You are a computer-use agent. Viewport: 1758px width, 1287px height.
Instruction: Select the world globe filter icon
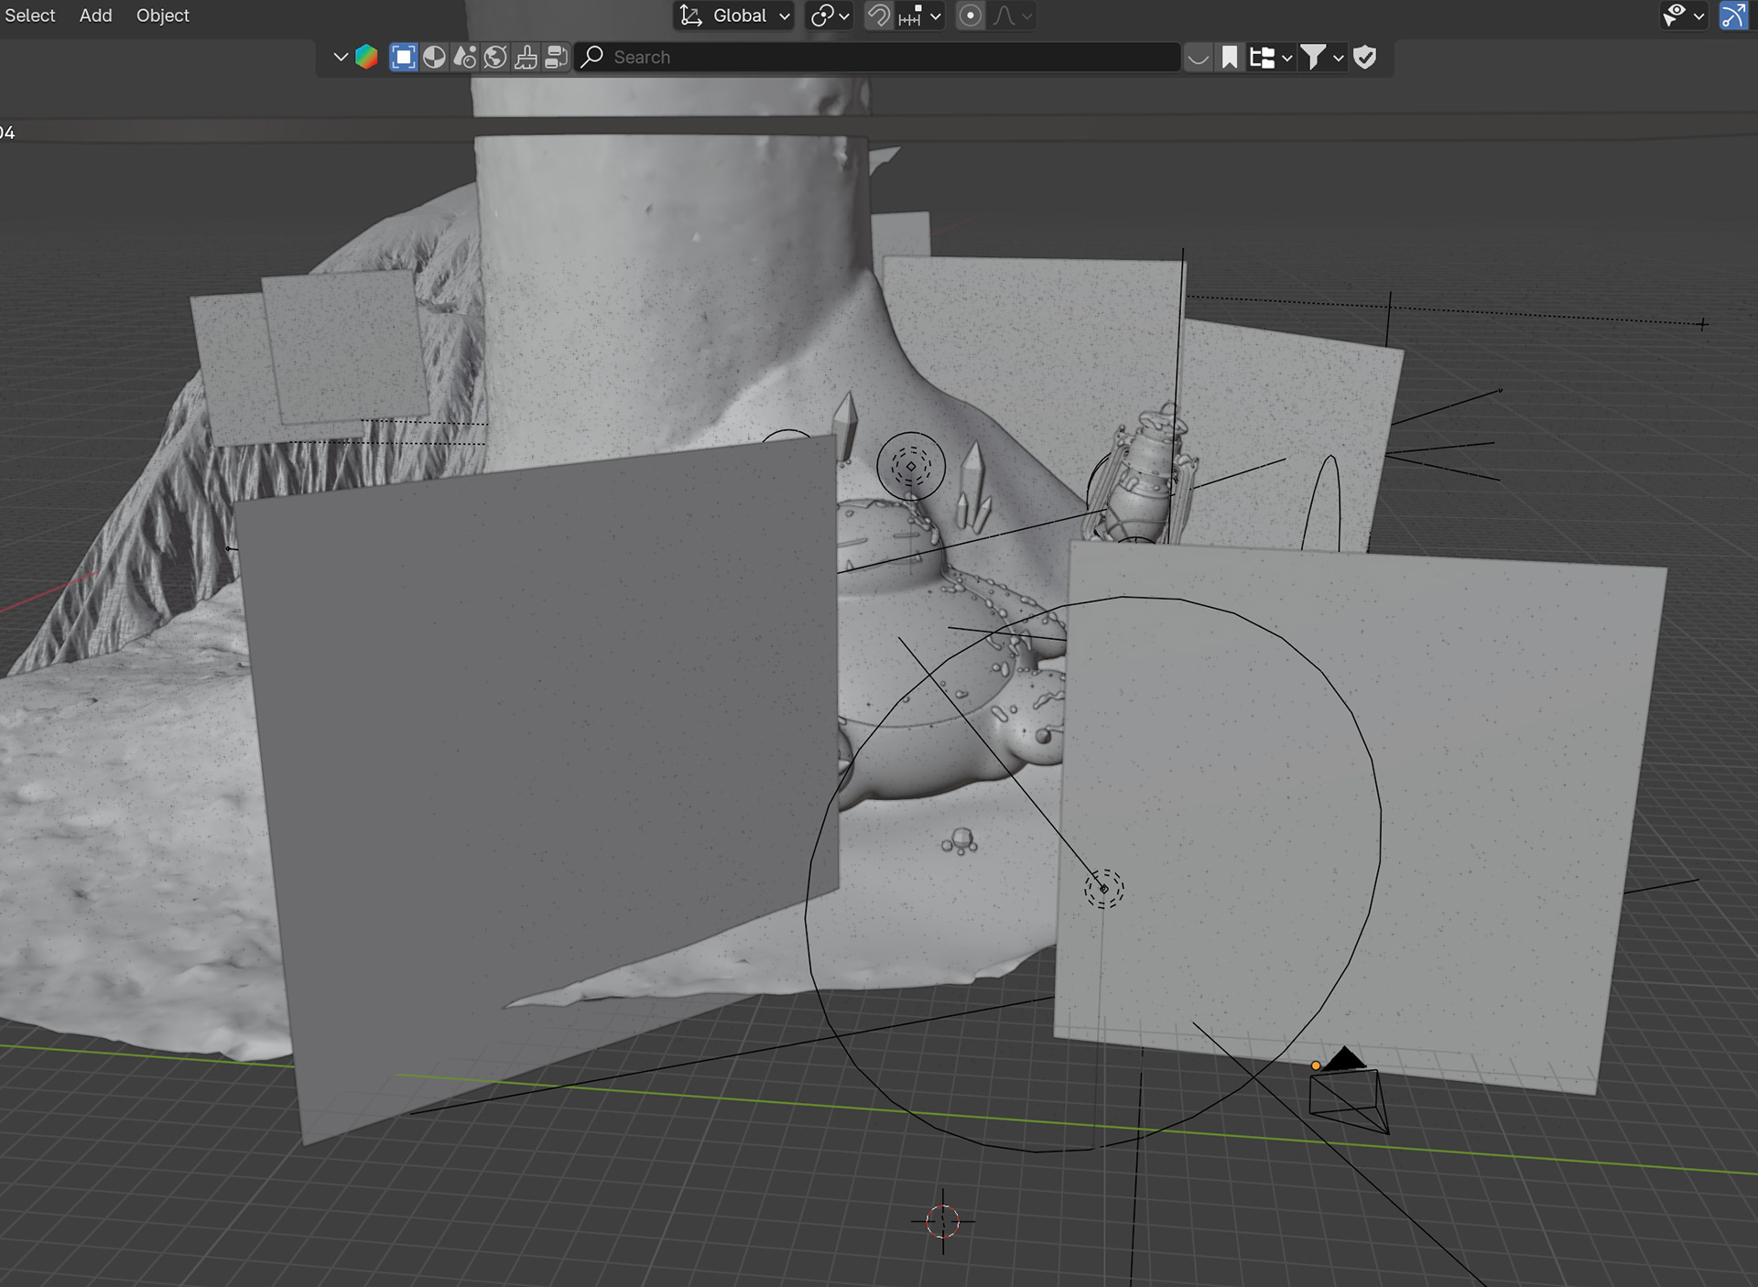point(495,57)
